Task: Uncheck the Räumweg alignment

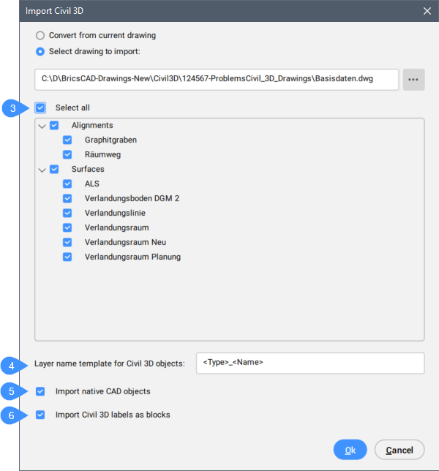Action: click(x=67, y=154)
